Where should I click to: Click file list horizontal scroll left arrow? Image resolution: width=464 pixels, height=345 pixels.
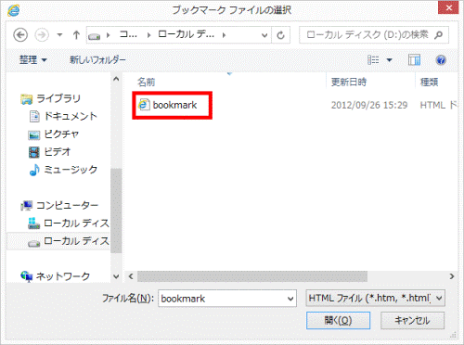click(131, 276)
